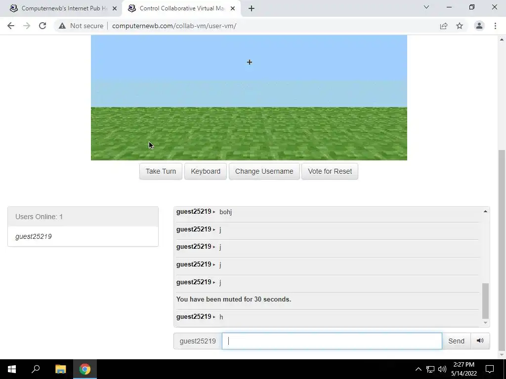This screenshot has width=506, height=379.
Task: Reload the current page
Action: point(42,26)
